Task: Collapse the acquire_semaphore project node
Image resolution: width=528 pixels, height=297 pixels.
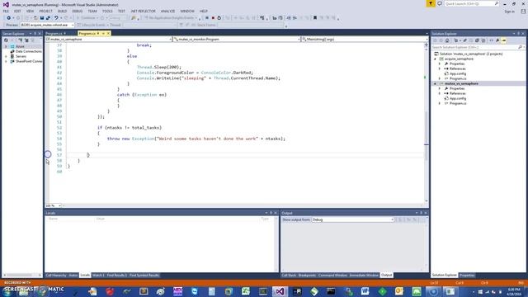Action: [x=435, y=59]
